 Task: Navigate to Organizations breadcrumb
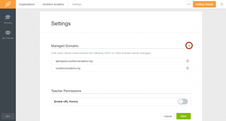tap(27, 4)
